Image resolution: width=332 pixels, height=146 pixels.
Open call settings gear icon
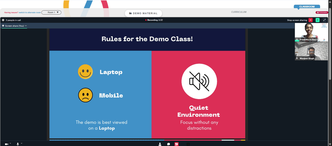coord(3,20)
